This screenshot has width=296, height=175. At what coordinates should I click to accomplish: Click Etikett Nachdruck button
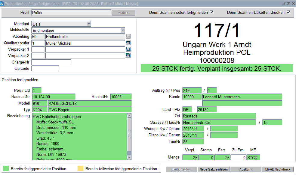[278, 169]
